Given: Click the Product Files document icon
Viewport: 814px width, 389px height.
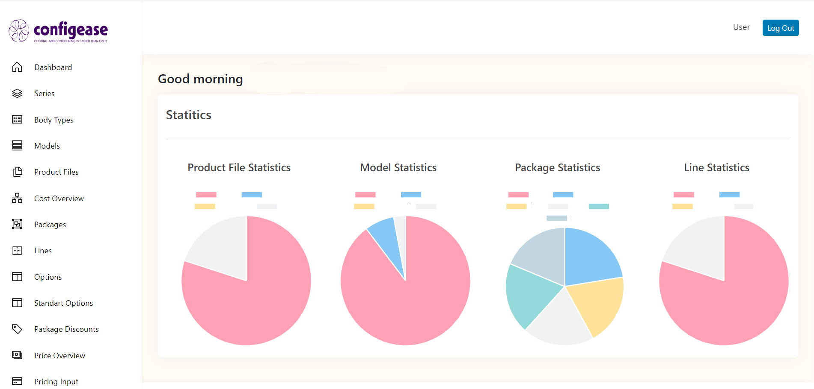Looking at the screenshot, I should pyautogui.click(x=17, y=172).
